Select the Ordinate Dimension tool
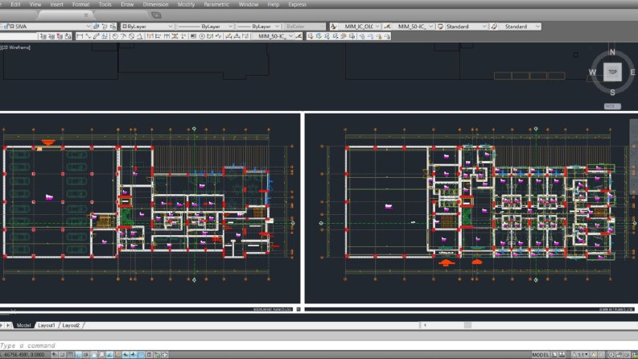 pyautogui.click(x=104, y=36)
